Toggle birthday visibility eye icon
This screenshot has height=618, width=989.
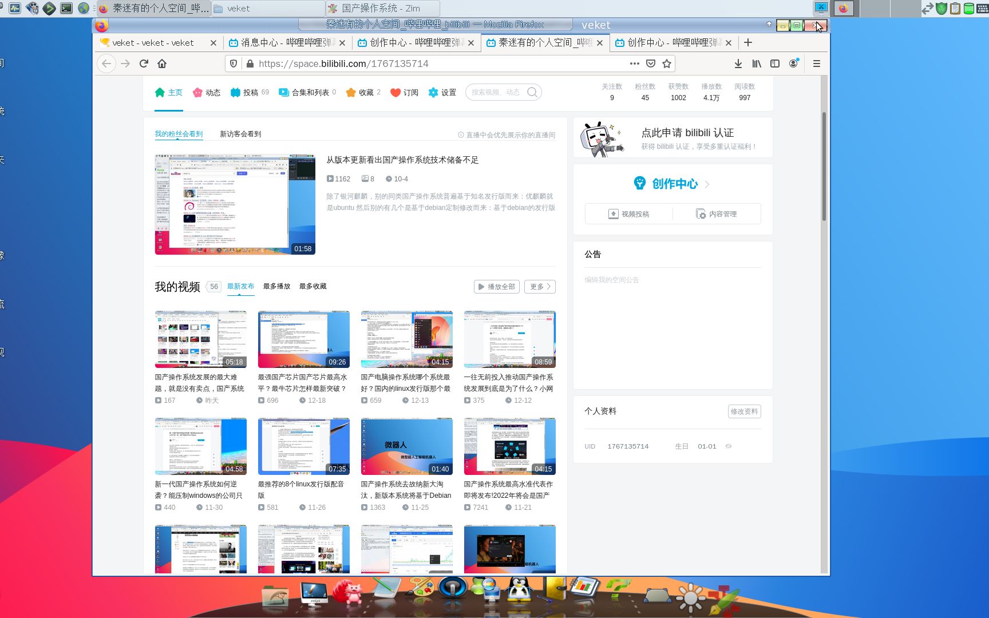tap(728, 446)
